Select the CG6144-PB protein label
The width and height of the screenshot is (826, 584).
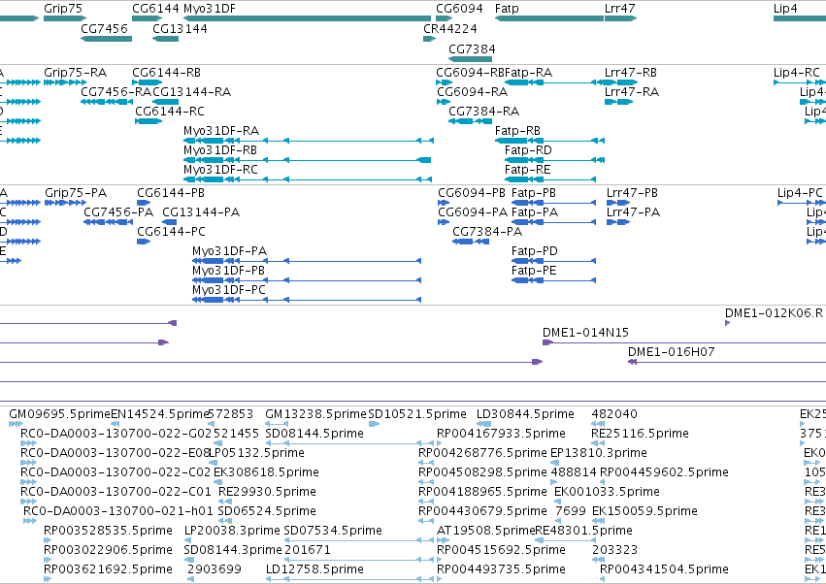(171, 193)
